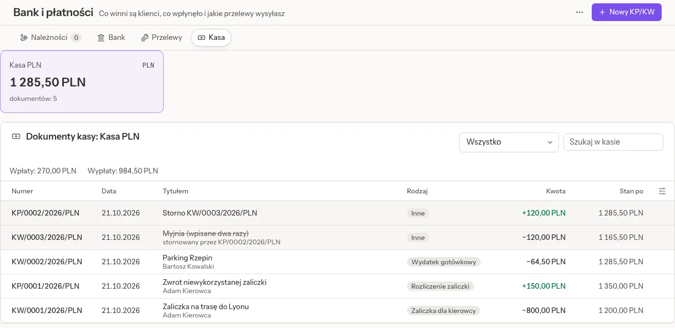Image resolution: width=675 pixels, height=328 pixels.
Task: Click the cash register icon beside Dokumenty kasy
Action: [16, 136]
